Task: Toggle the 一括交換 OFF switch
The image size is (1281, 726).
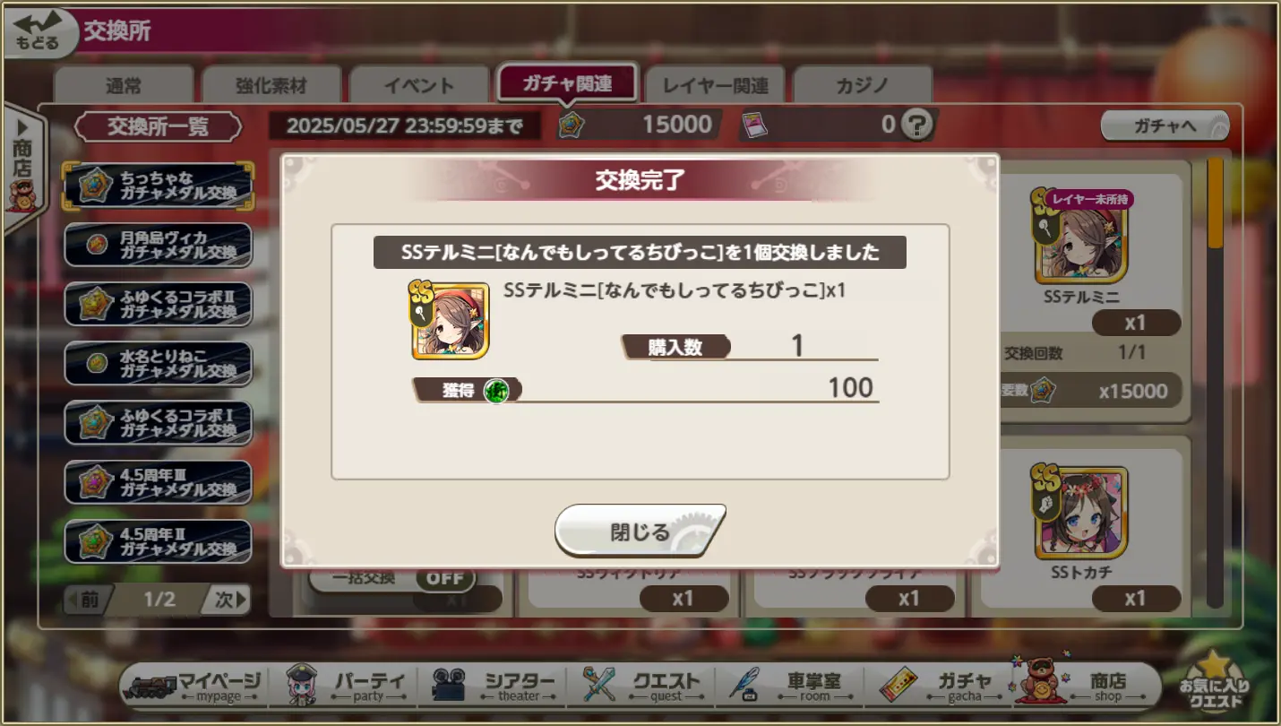Action: click(444, 578)
